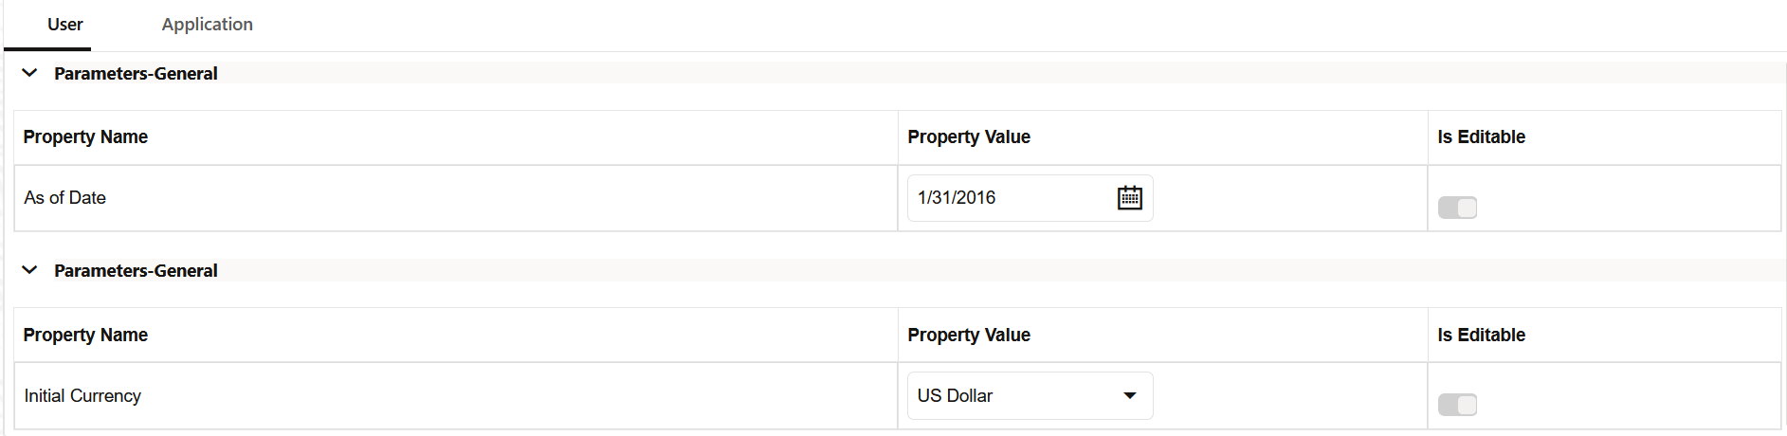Open the As of Date calendar picker
The height and width of the screenshot is (436, 1787).
pyautogui.click(x=1129, y=198)
